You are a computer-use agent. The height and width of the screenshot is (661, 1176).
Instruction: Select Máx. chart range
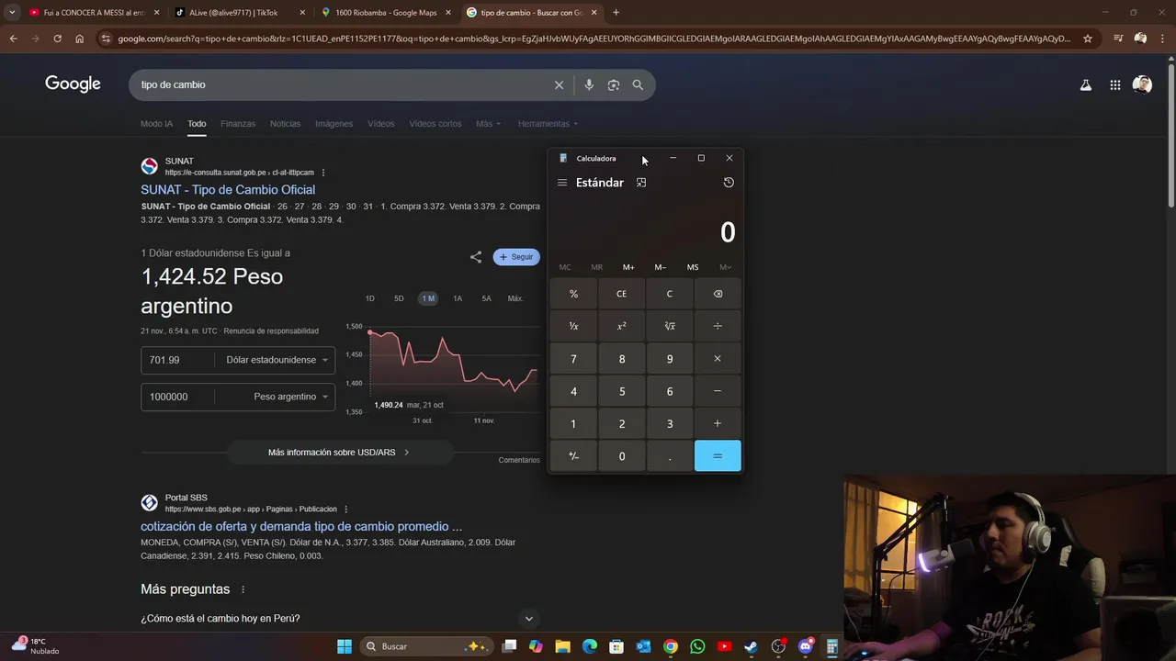515,298
